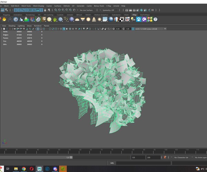
Task: Toggle the ACES view transform button
Action: pos(133,29)
